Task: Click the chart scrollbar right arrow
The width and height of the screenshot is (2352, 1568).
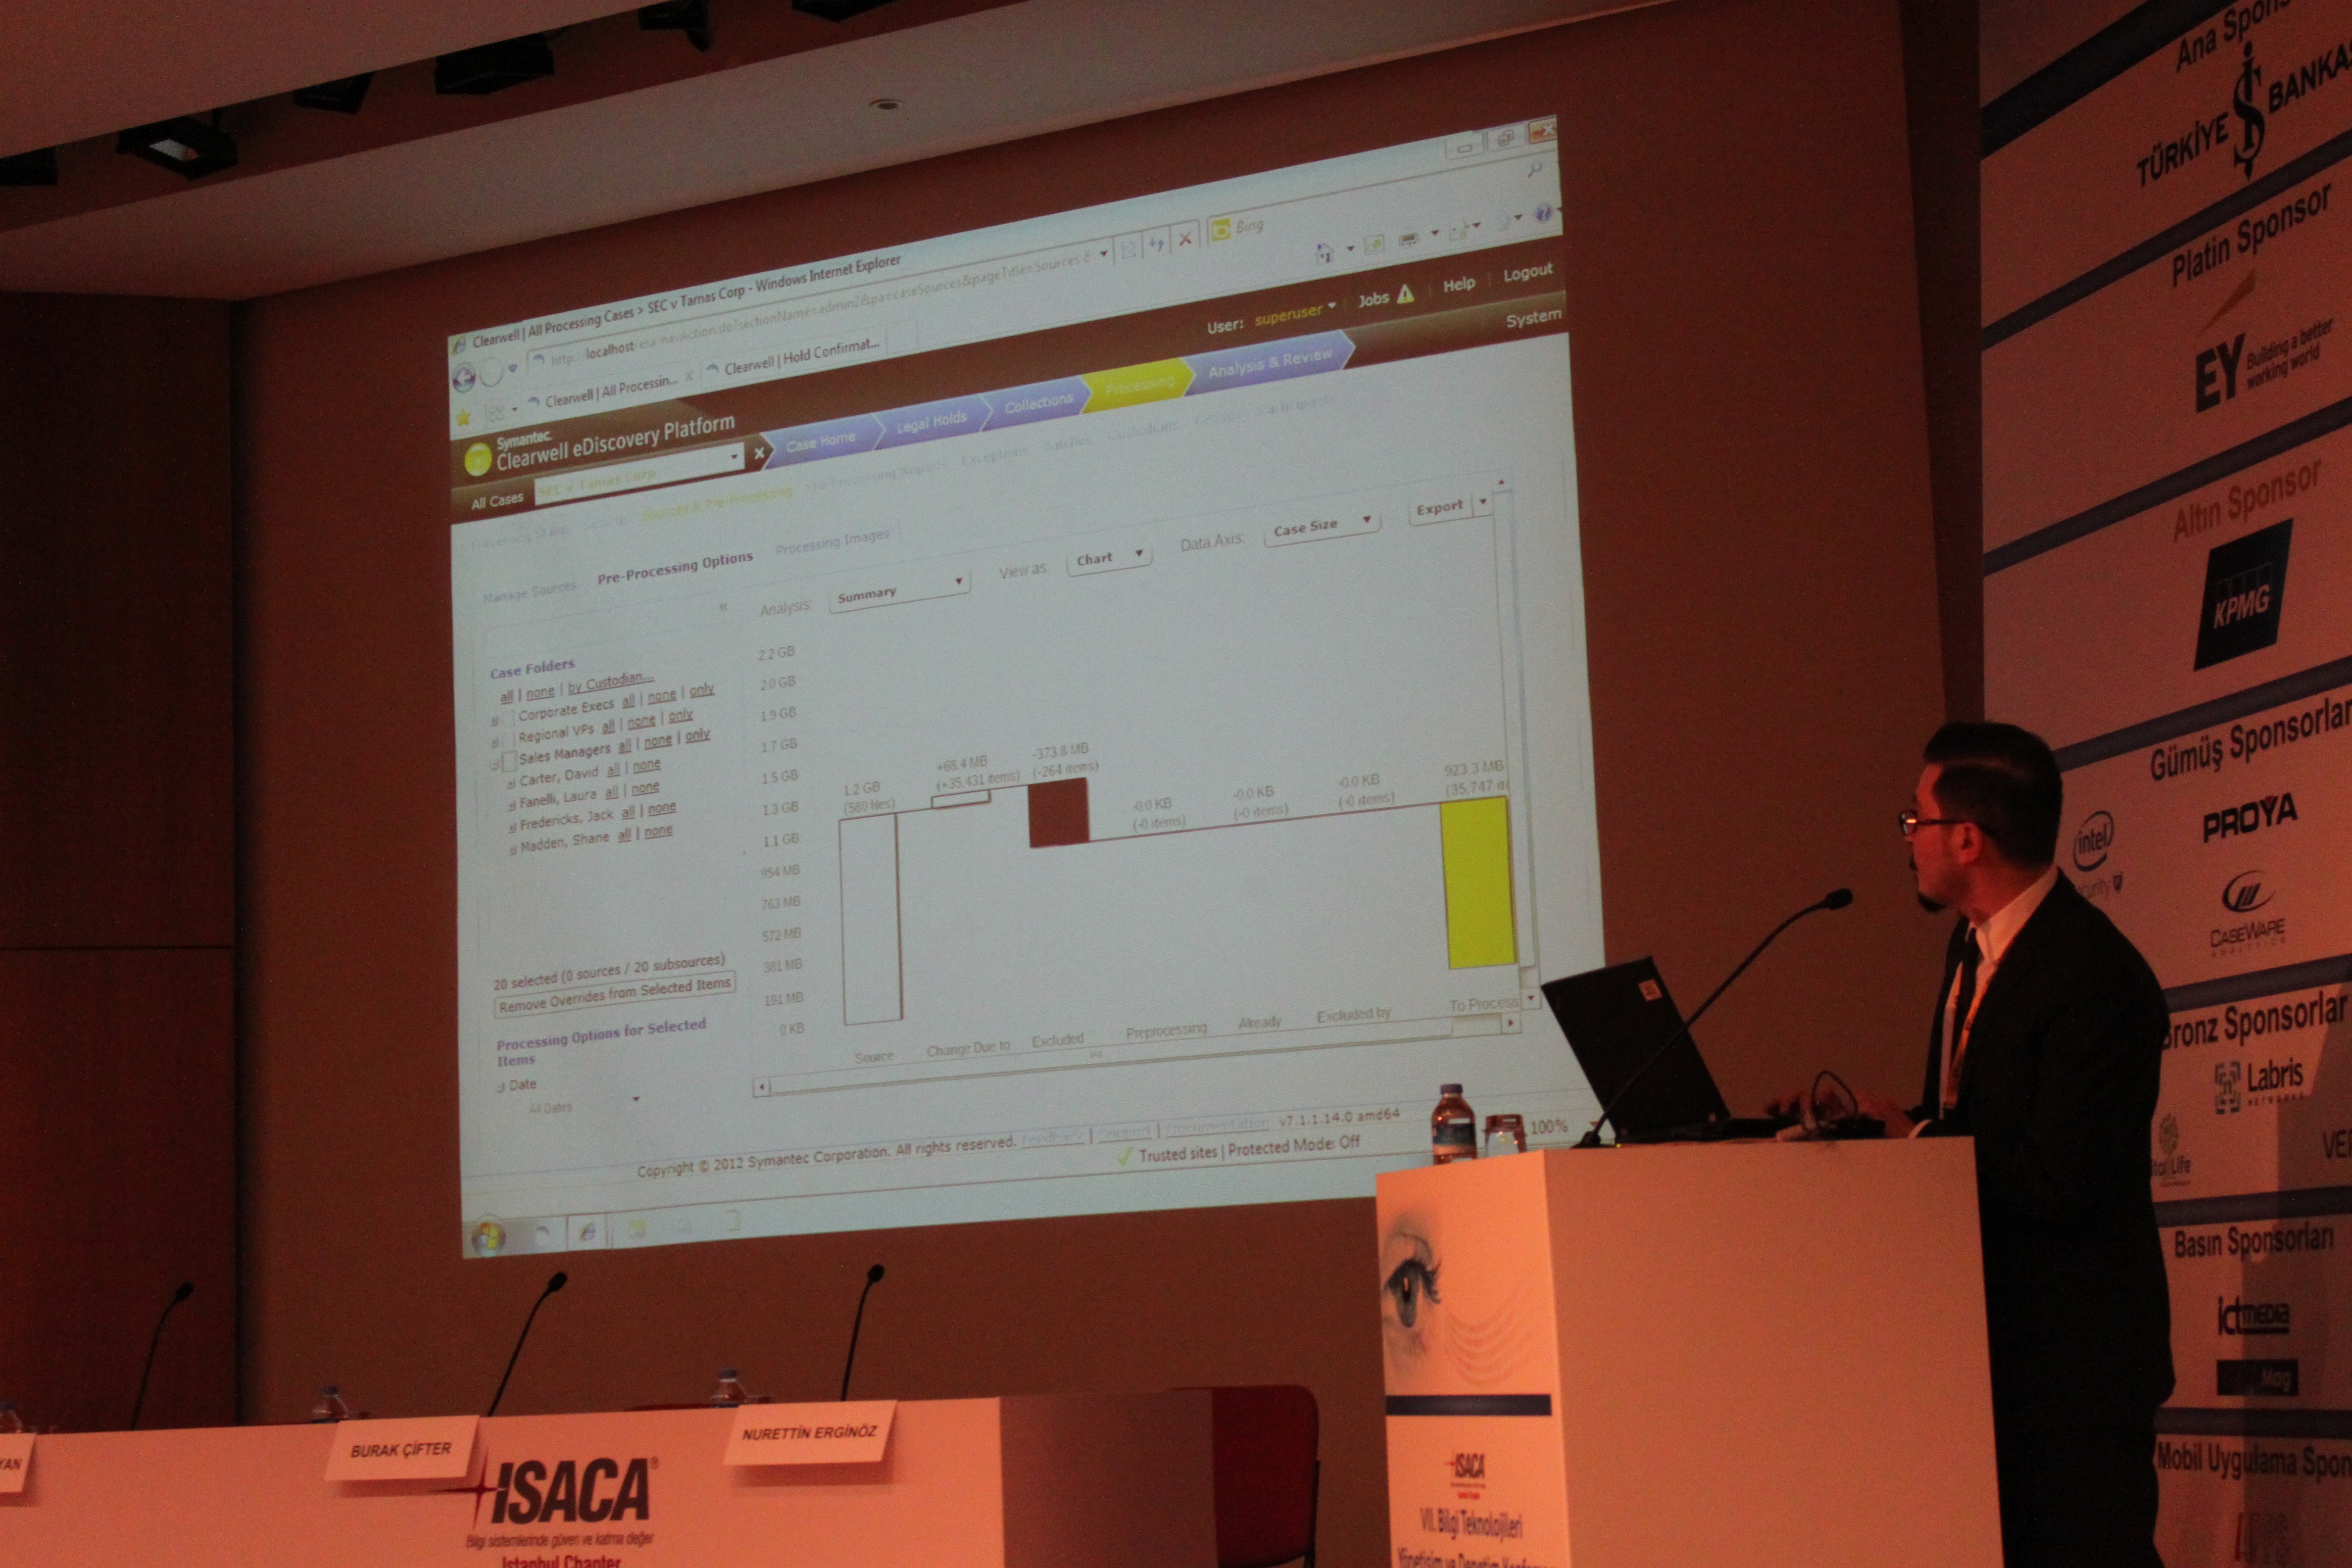Action: [x=1510, y=1022]
